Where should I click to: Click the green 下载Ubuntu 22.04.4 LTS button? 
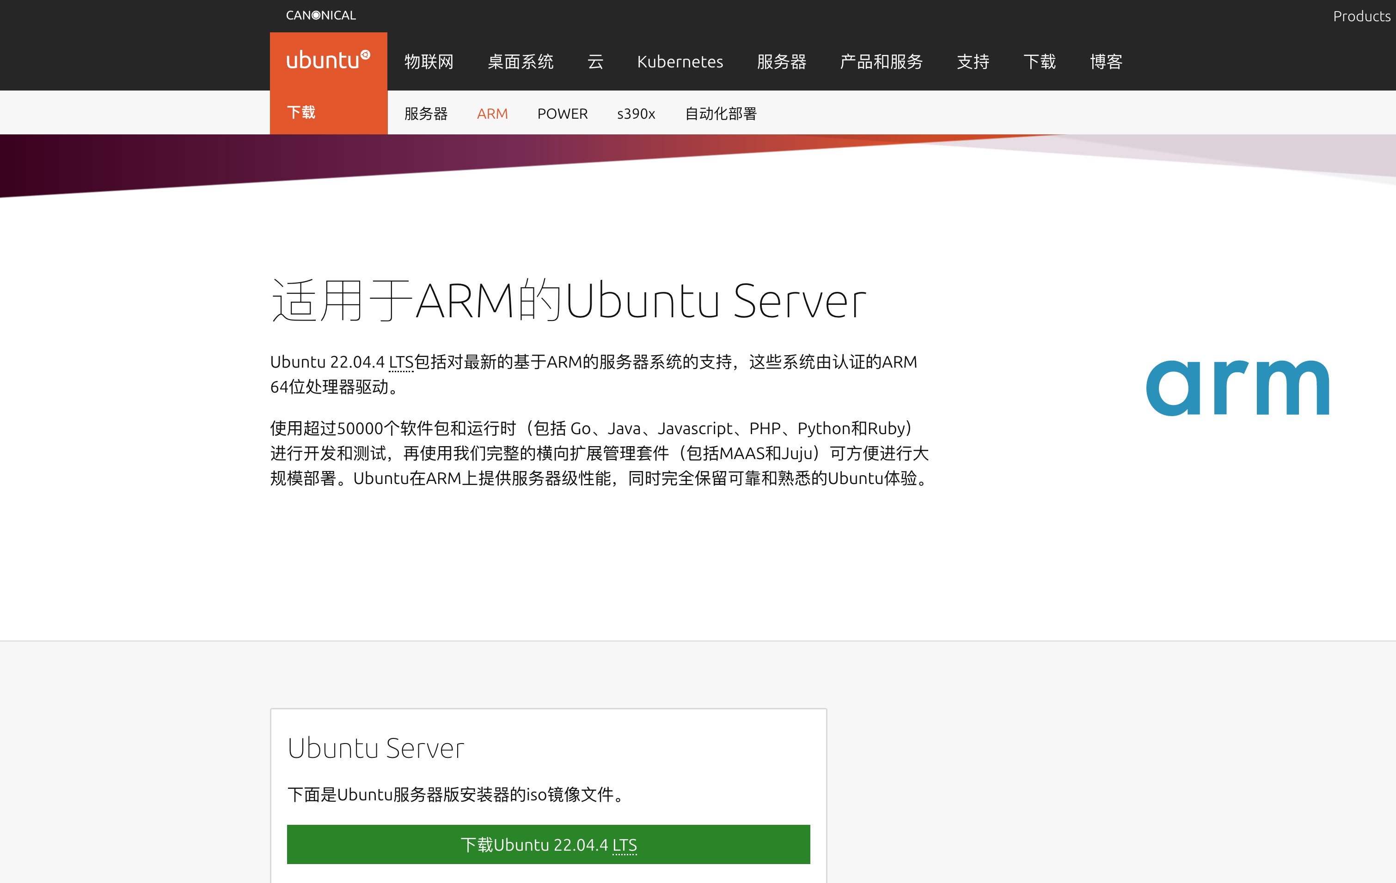click(x=548, y=844)
